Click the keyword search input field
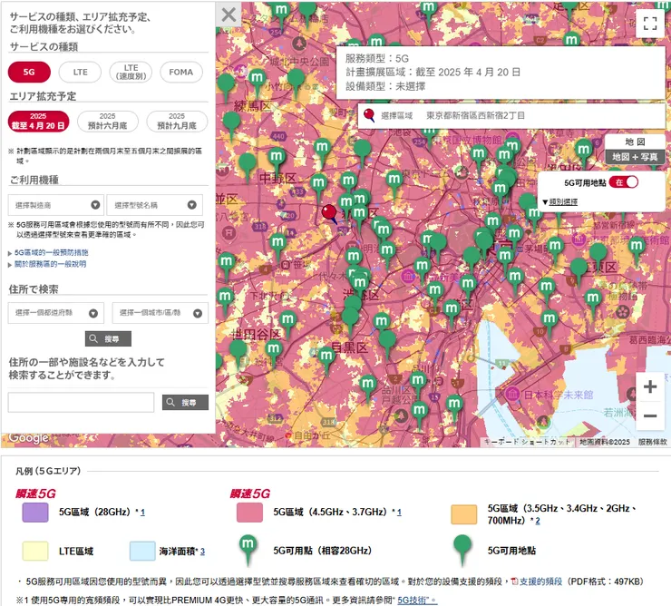The height and width of the screenshot is (606, 671). (81, 402)
